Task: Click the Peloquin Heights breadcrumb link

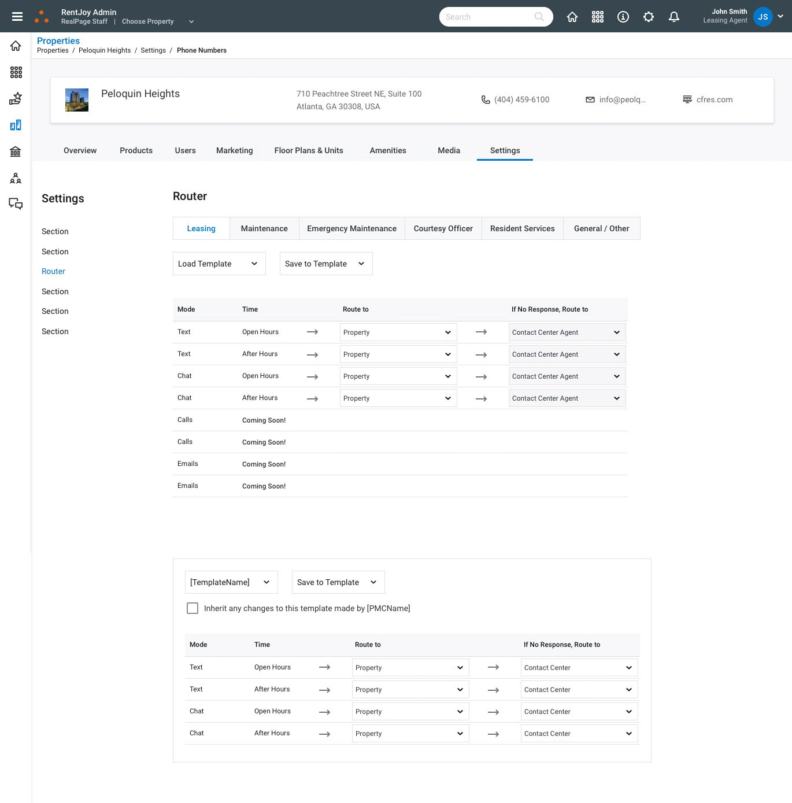Action: (105, 50)
